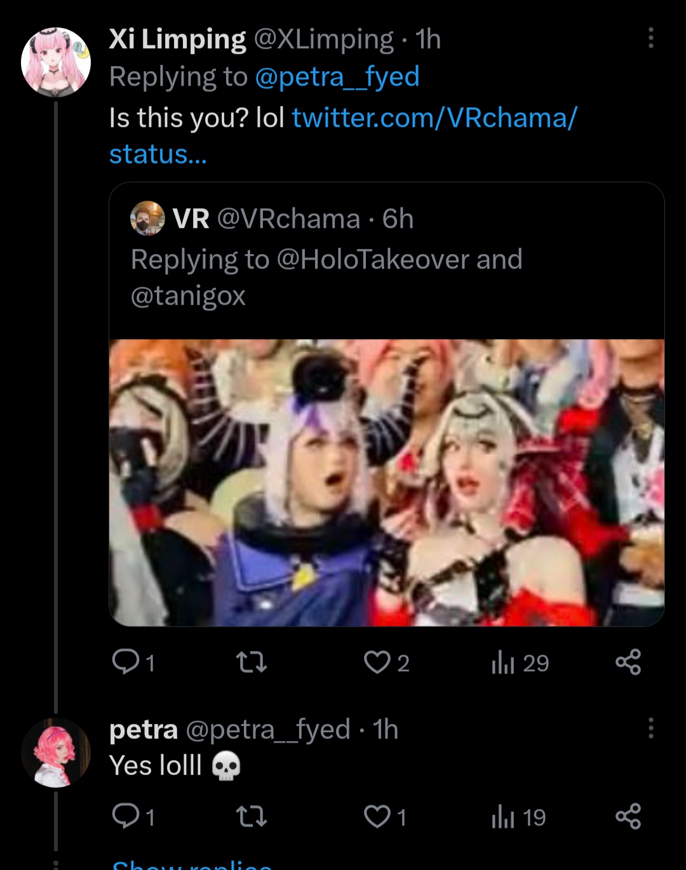This screenshot has width=686, height=870.
Task: Retweet petra's reply
Action: (x=252, y=816)
